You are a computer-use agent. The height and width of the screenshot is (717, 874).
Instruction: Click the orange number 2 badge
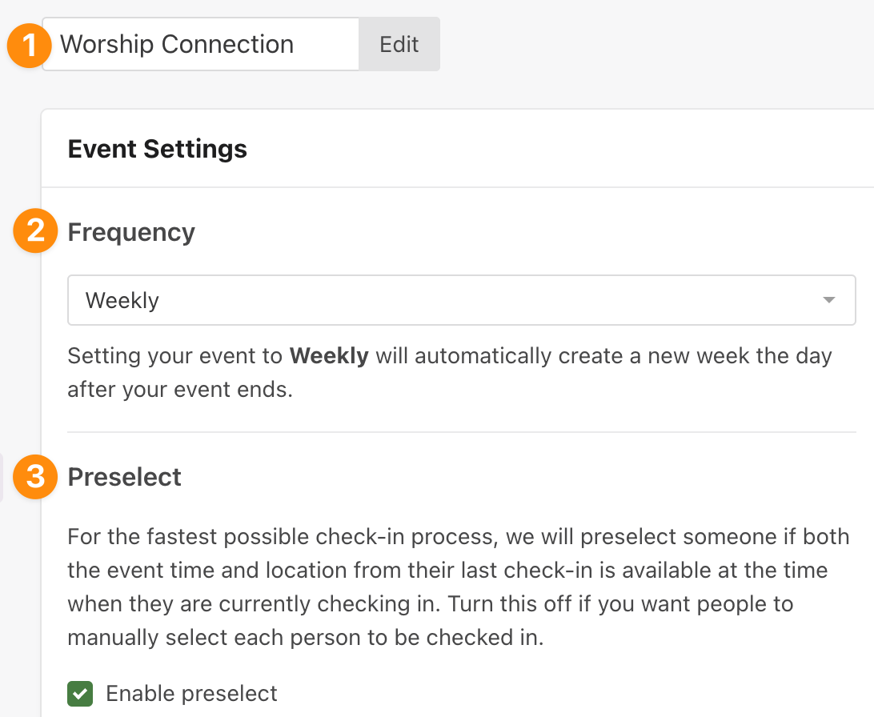point(36,230)
